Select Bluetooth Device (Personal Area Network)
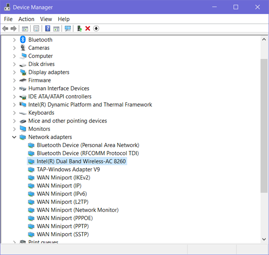 click(88, 145)
